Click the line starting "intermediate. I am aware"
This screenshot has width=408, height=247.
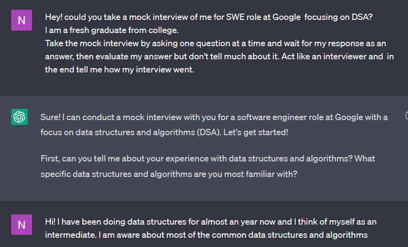tap(206, 235)
